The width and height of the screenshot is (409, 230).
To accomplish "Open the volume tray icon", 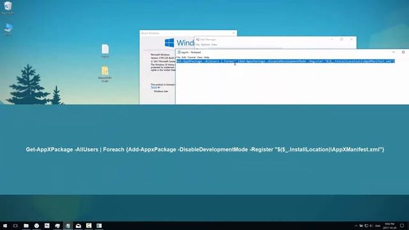I will pyautogui.click(x=371, y=226).
